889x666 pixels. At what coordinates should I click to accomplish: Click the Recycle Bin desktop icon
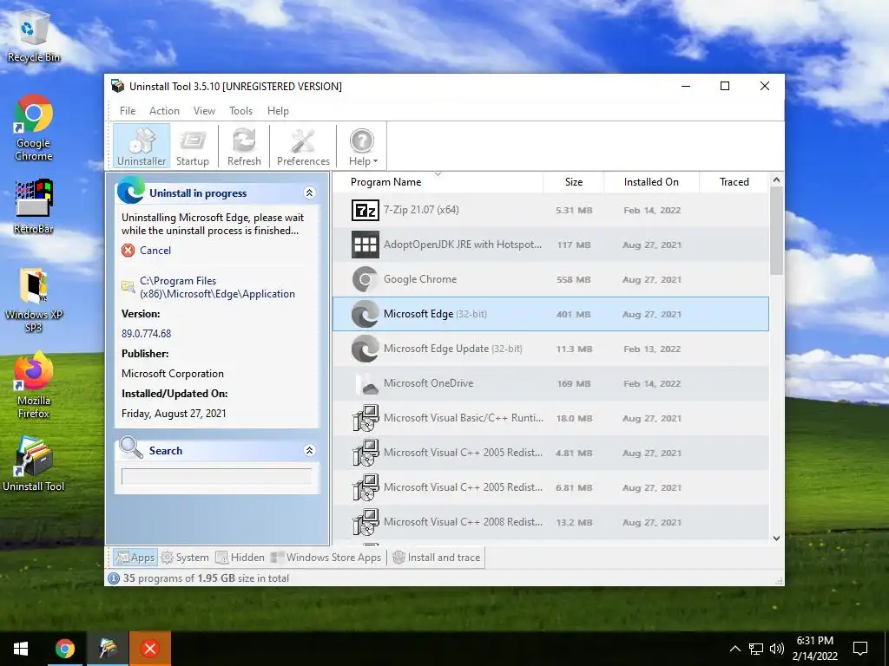[x=34, y=36]
